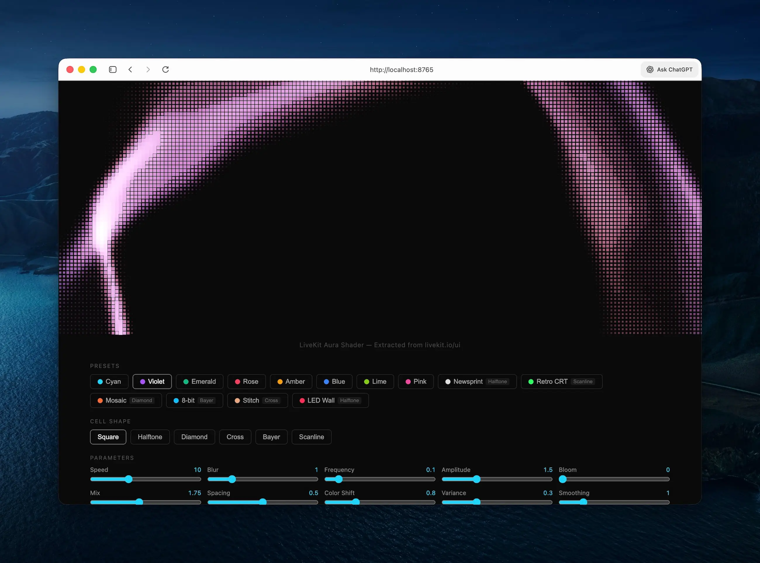This screenshot has width=760, height=563.
Task: Click the forward navigation arrow
Action: (x=148, y=70)
